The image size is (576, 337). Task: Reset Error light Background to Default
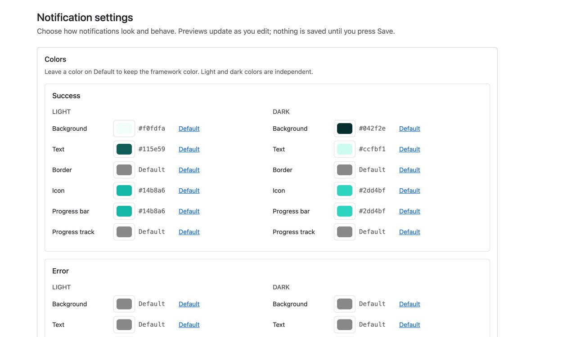coord(189,304)
